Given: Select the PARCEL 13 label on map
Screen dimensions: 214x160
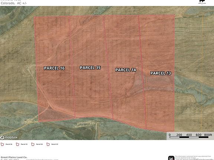Looking at the screenshot, I should [161, 73].
